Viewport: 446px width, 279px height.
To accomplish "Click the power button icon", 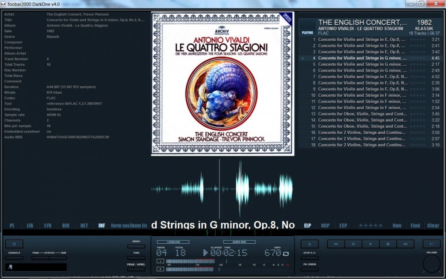I will point(14,244).
